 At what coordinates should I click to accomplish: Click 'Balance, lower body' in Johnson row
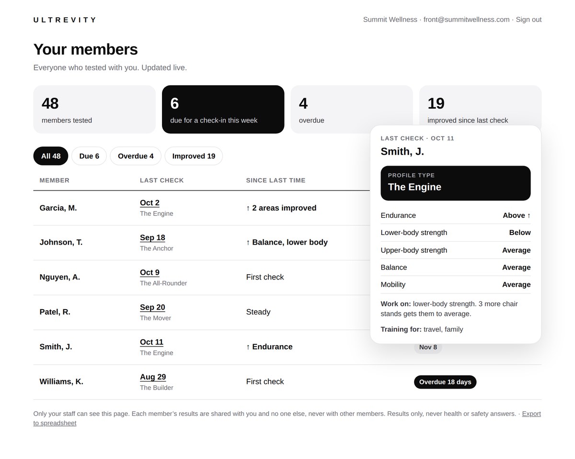point(287,243)
